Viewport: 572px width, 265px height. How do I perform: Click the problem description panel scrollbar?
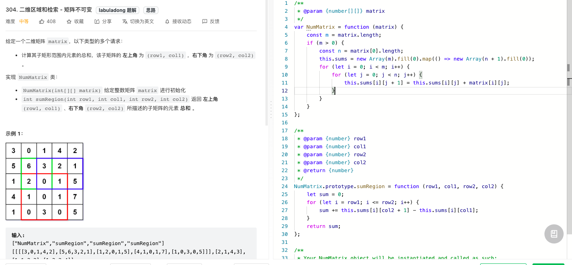[x=267, y=63]
